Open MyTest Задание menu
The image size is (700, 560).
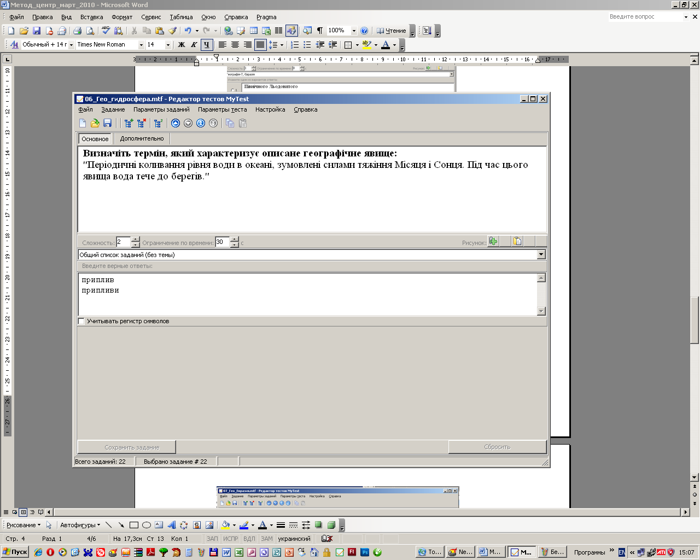[x=113, y=109]
